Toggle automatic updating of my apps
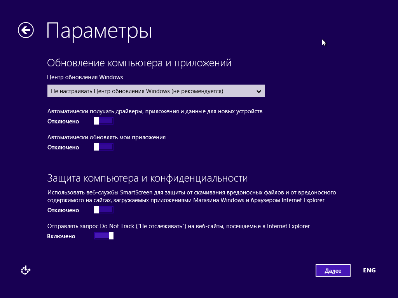Viewport: 398px width, 298px height. (x=103, y=147)
